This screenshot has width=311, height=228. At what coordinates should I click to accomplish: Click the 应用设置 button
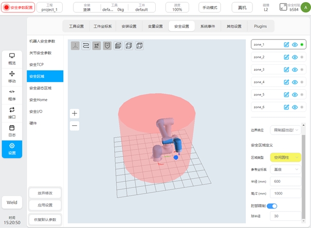[45, 205]
